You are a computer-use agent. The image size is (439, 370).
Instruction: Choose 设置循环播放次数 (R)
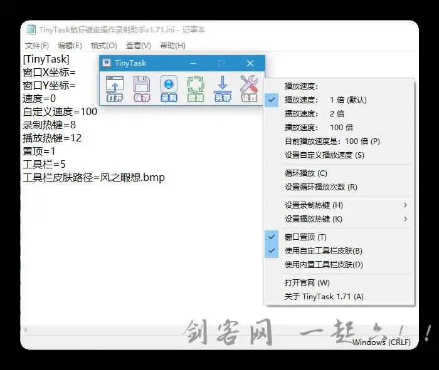click(x=339, y=187)
